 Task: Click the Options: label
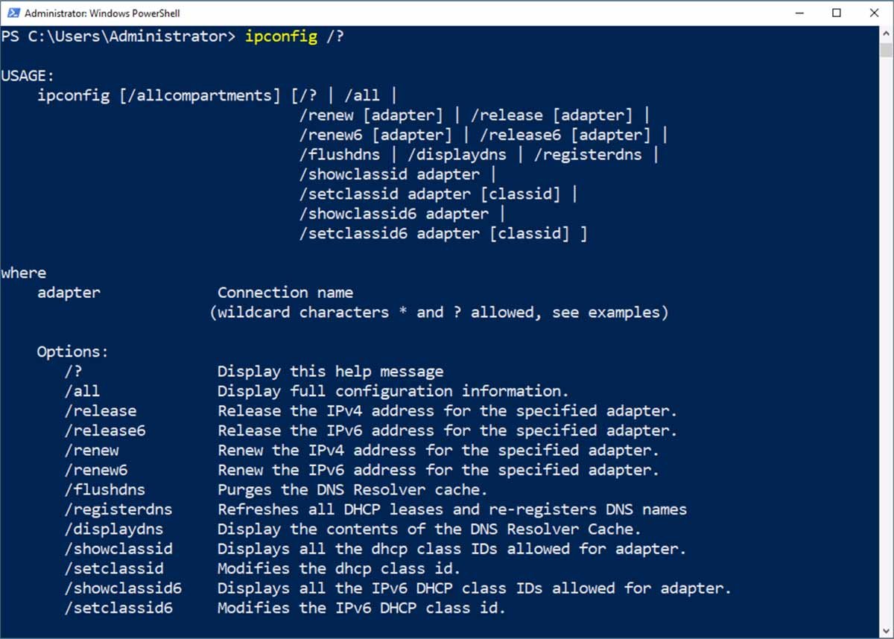click(72, 351)
